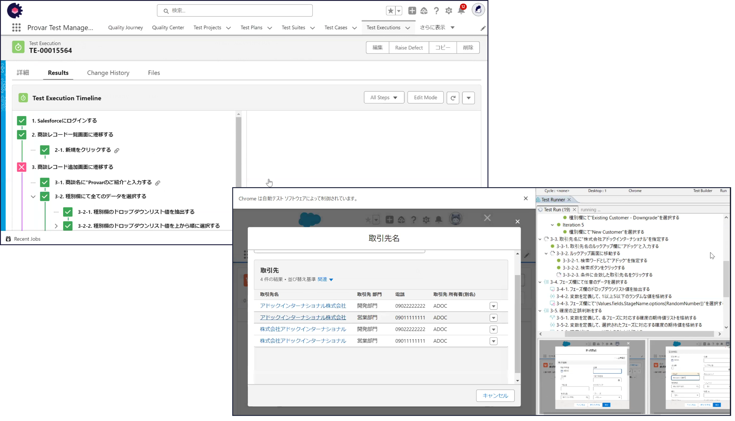The height and width of the screenshot is (421, 735).
Task: Switch to the Change History tab
Action: [108, 73]
